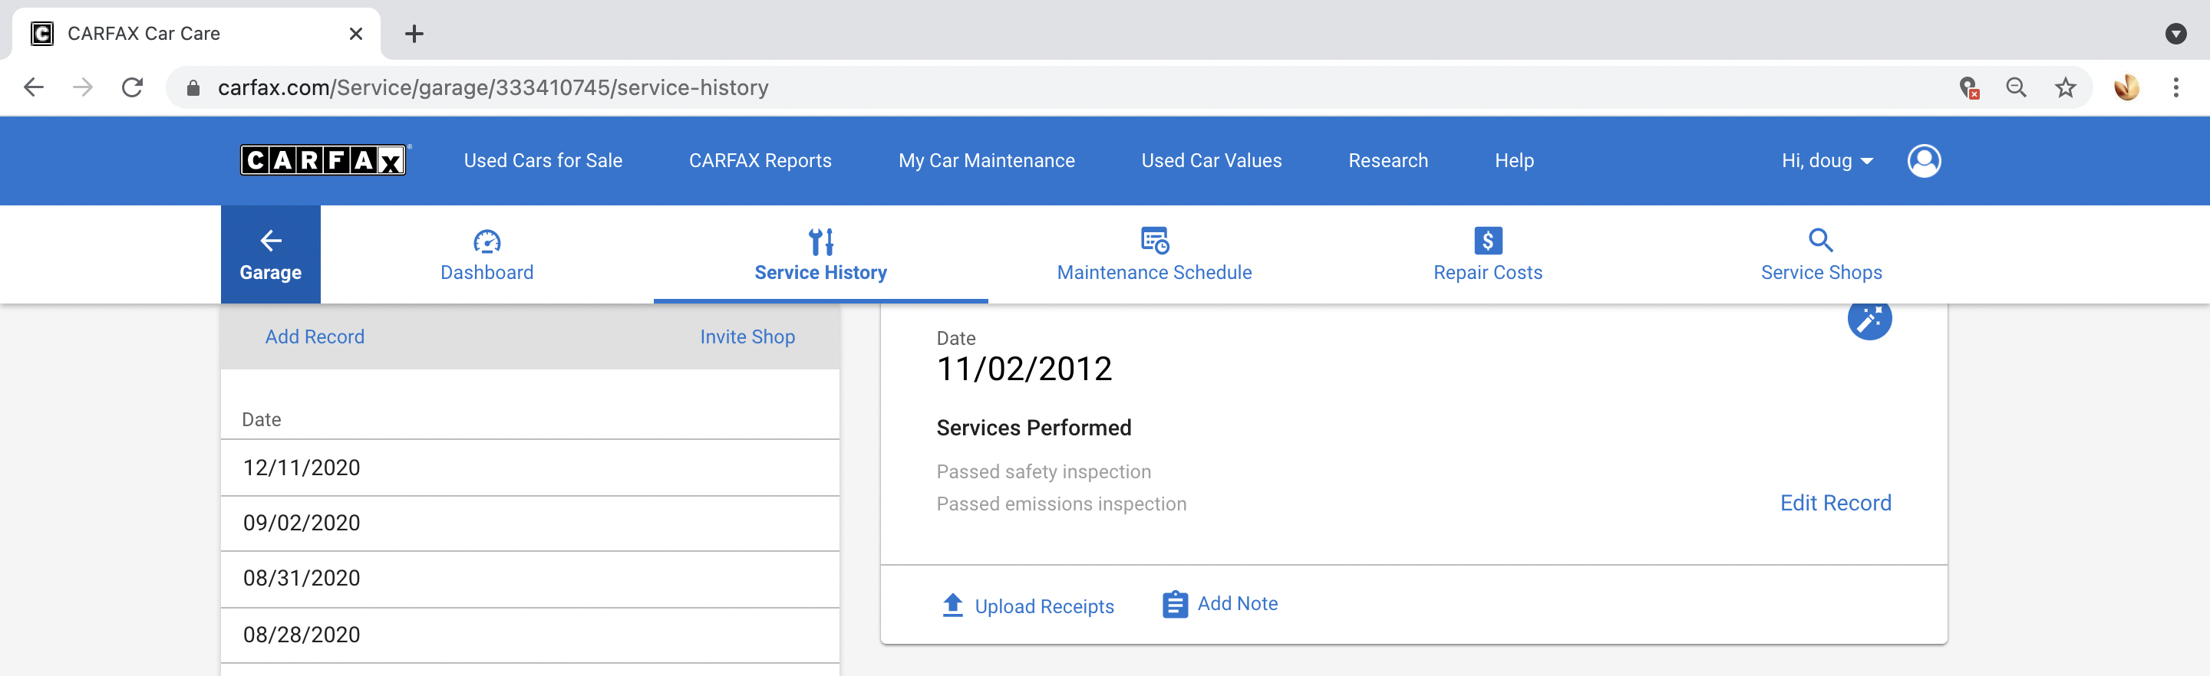Click the Garage back arrow icon
Image resolution: width=2210 pixels, height=676 pixels.
tap(270, 241)
